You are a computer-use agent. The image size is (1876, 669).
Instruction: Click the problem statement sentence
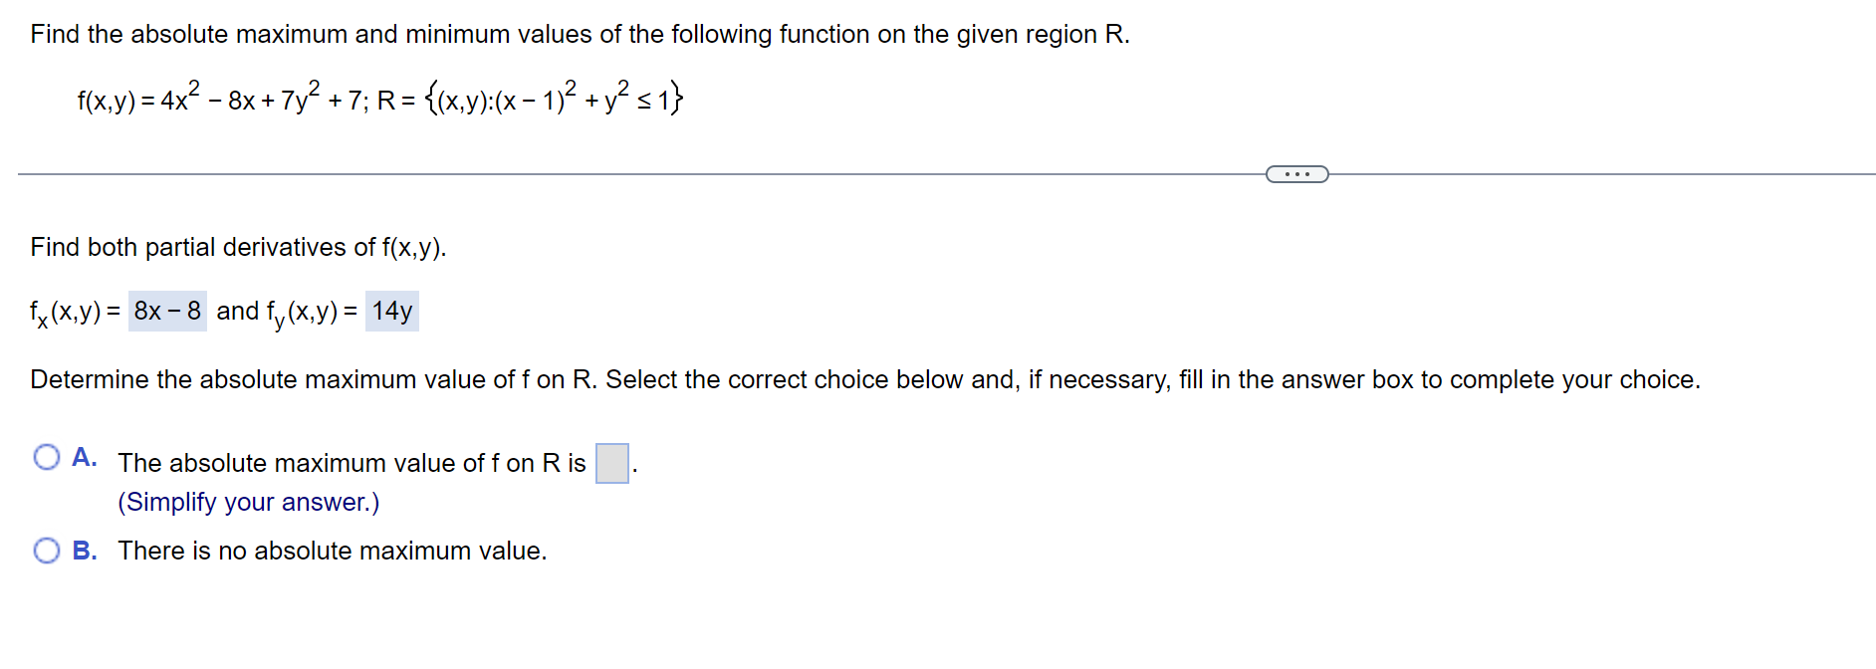click(578, 33)
